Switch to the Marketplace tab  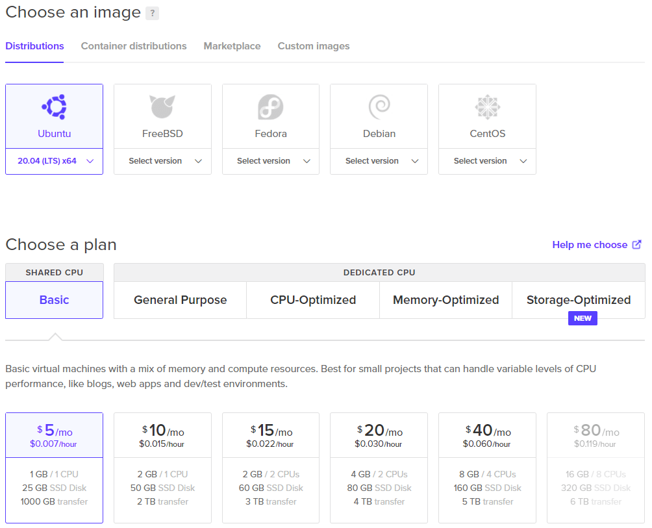[x=232, y=46]
